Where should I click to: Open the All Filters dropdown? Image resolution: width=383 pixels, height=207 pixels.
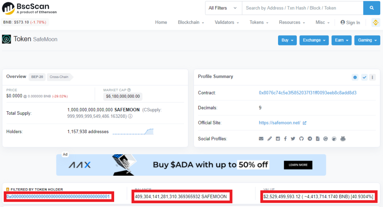click(x=224, y=8)
